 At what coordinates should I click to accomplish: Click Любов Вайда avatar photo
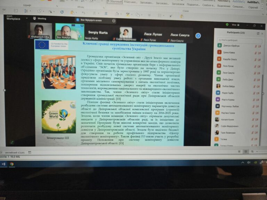218,86
